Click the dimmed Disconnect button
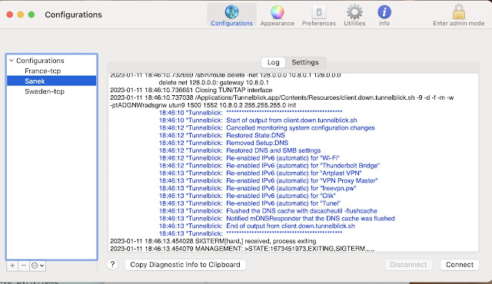492x284 pixels. (x=408, y=265)
